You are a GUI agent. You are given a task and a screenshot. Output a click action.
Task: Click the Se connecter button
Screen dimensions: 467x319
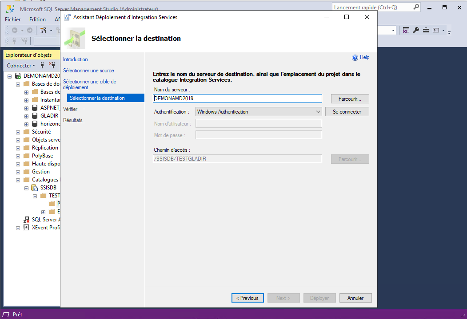point(347,112)
